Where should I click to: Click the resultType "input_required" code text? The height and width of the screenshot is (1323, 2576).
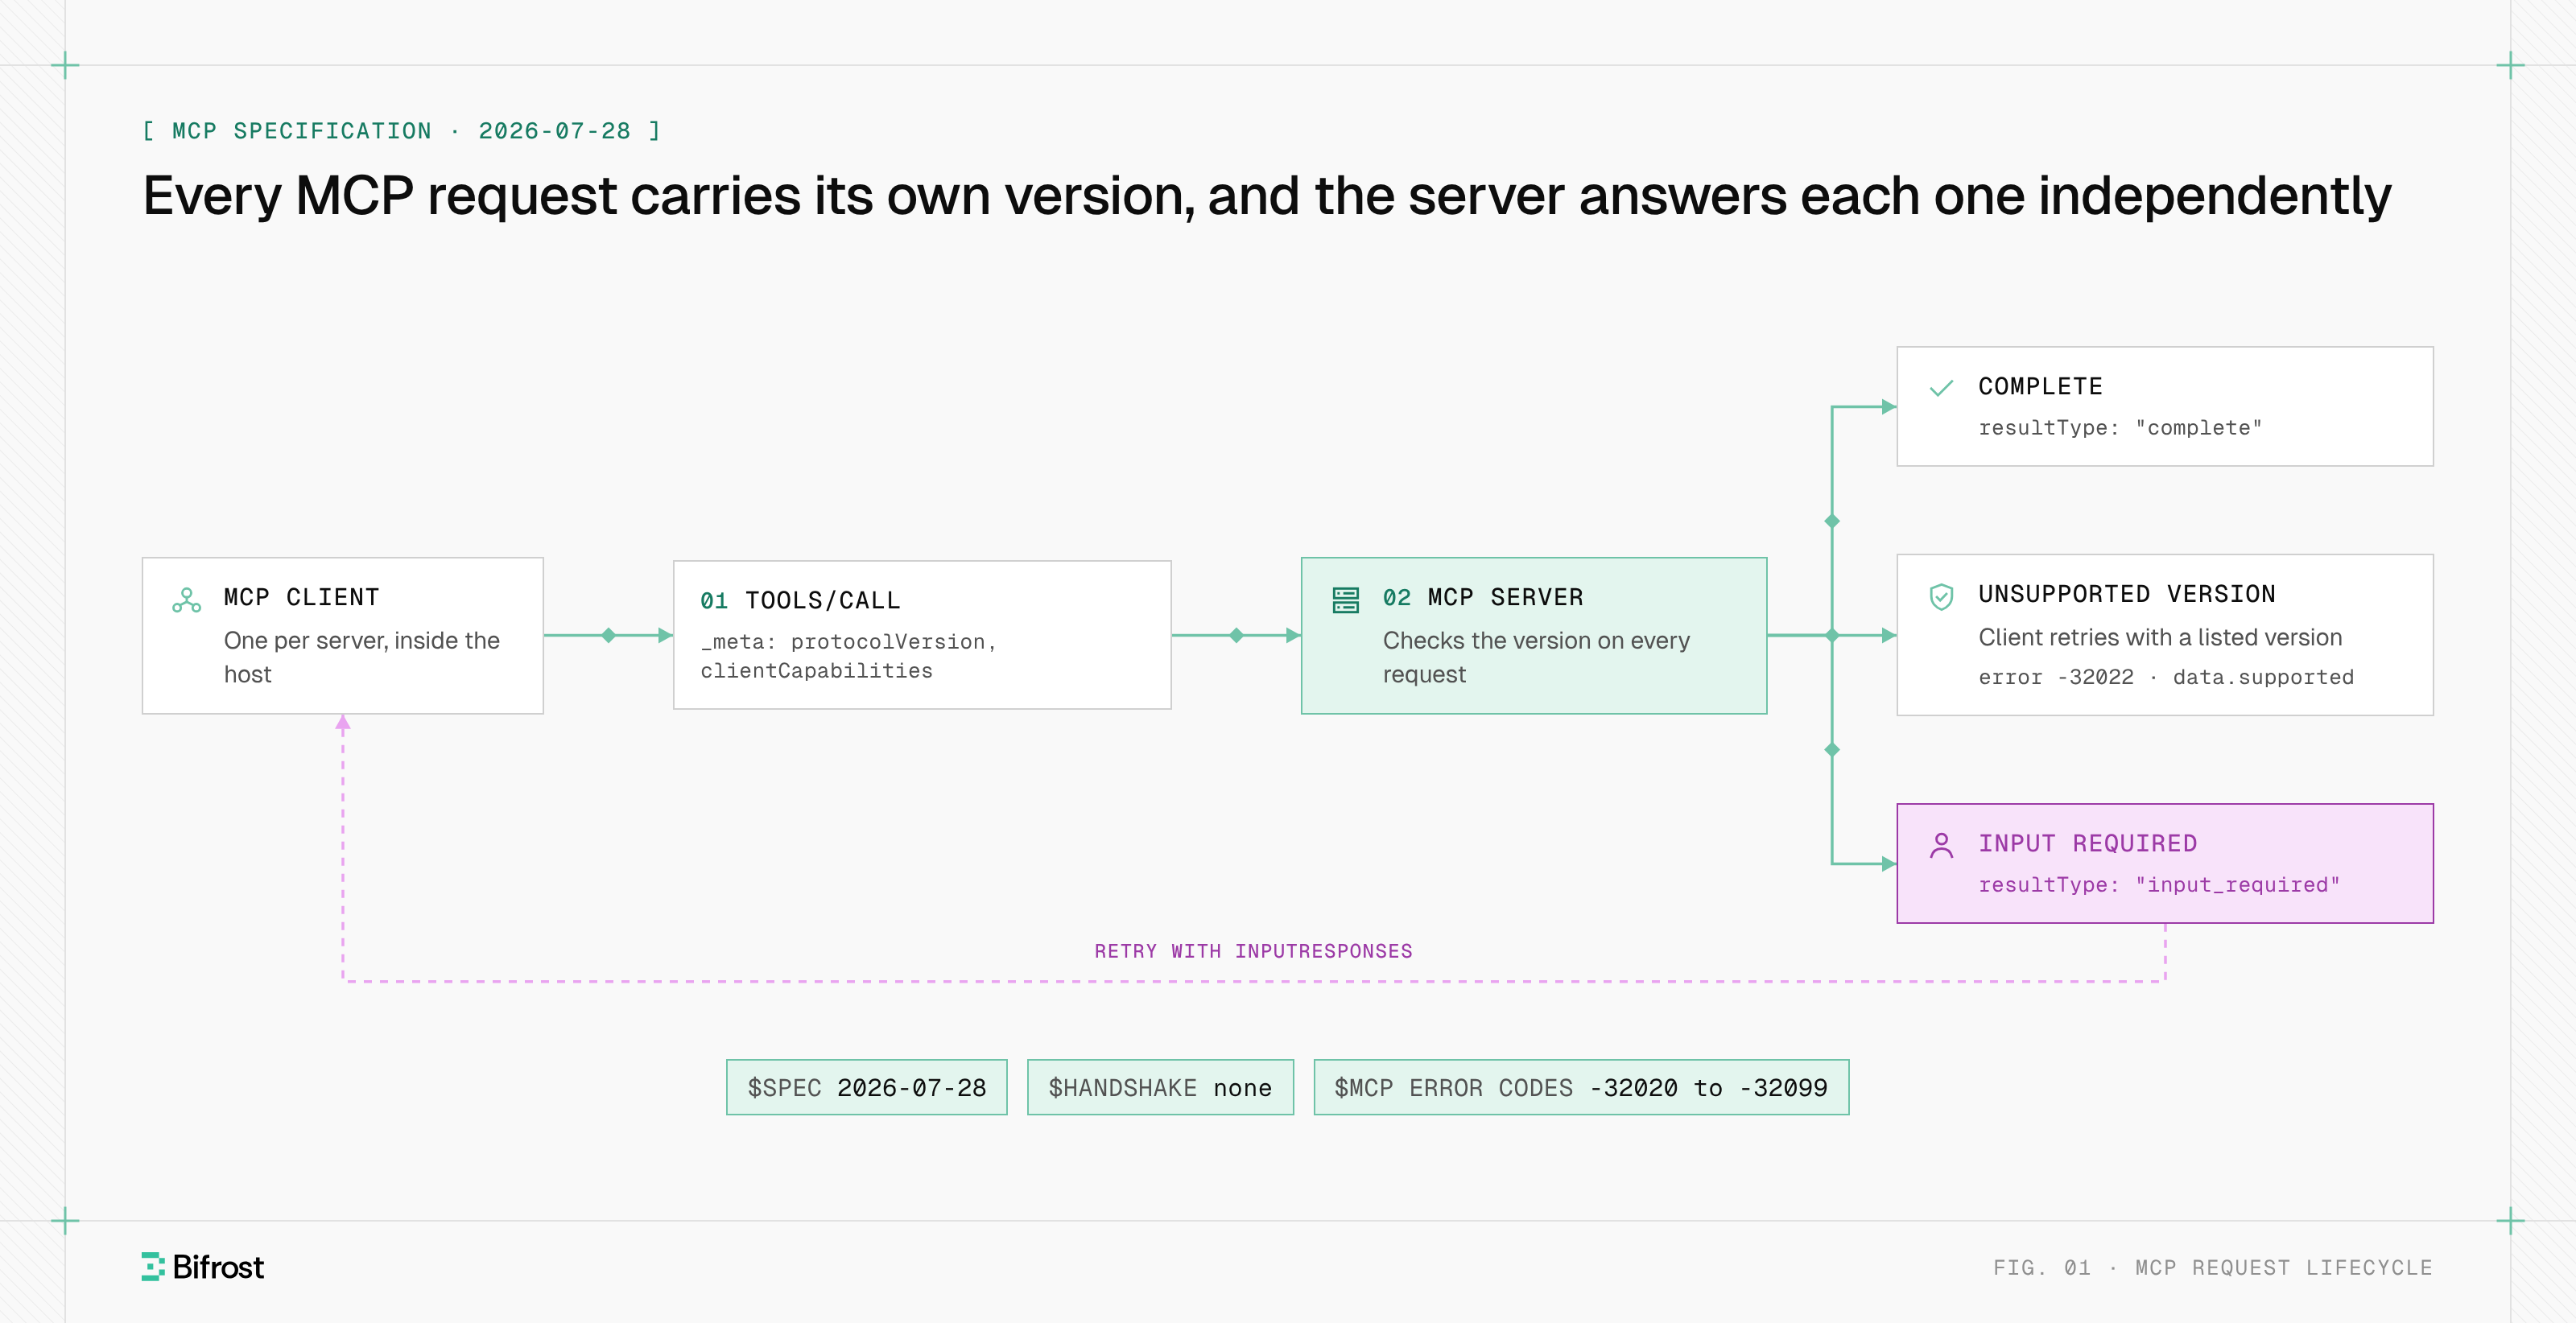tap(2159, 885)
